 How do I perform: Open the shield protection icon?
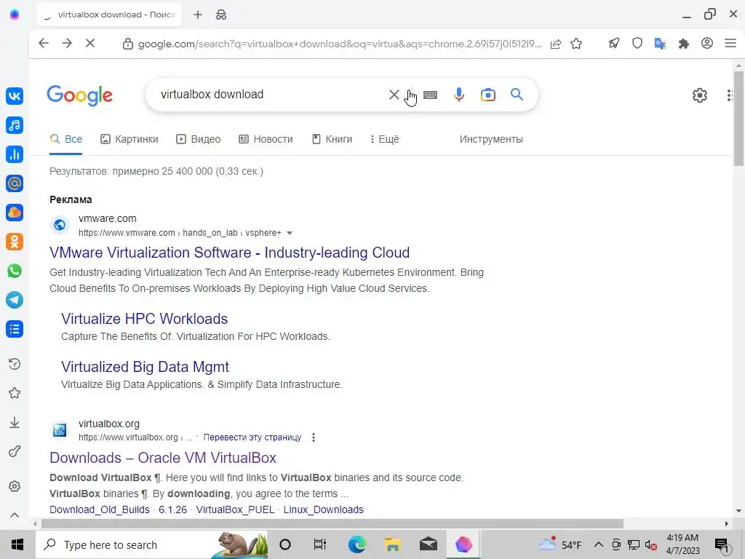(637, 44)
